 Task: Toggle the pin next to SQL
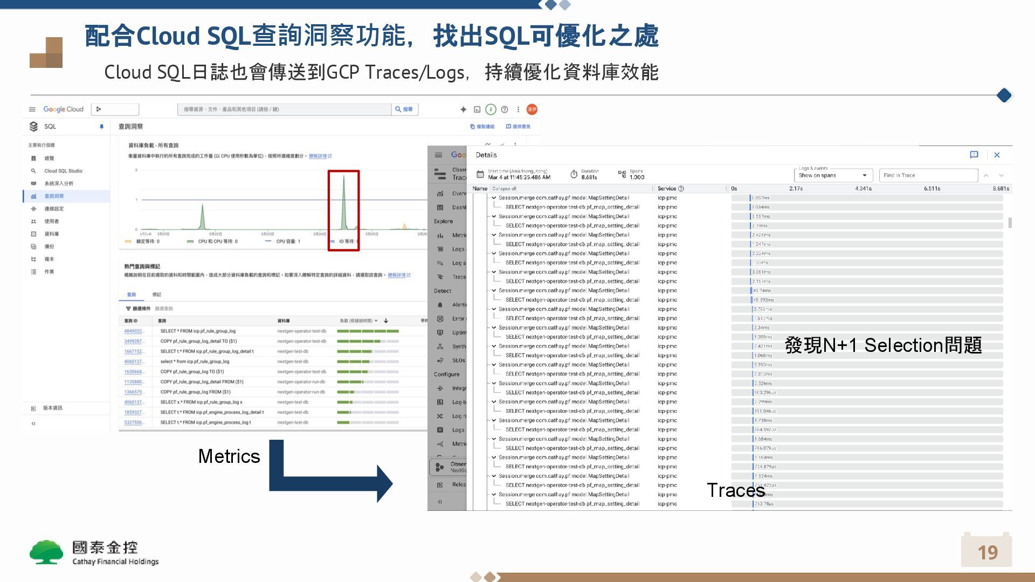[101, 127]
